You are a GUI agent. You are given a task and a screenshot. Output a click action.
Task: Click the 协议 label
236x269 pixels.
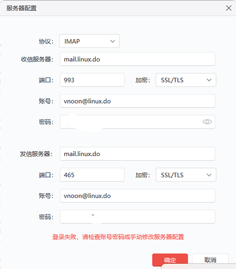pyautogui.click(x=46, y=41)
